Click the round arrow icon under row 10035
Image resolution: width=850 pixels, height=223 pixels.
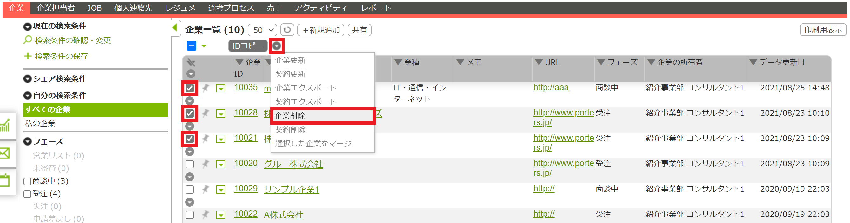pyautogui.click(x=189, y=101)
